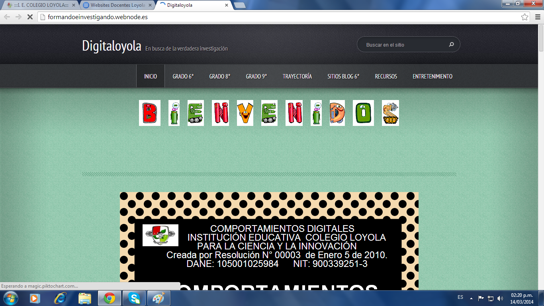Click the search magnifier icon
544x306 pixels.
(x=451, y=45)
